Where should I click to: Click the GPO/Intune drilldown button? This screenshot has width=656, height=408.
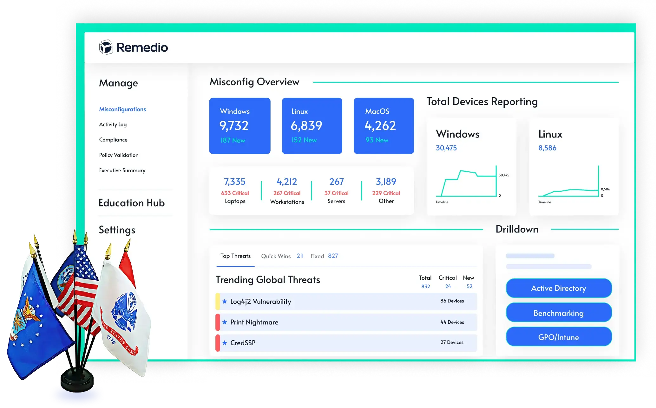558,337
